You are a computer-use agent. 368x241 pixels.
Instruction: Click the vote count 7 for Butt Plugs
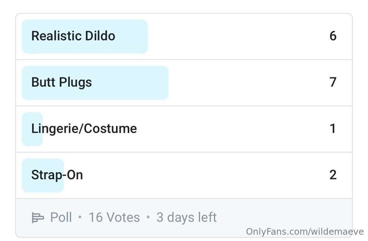(333, 82)
